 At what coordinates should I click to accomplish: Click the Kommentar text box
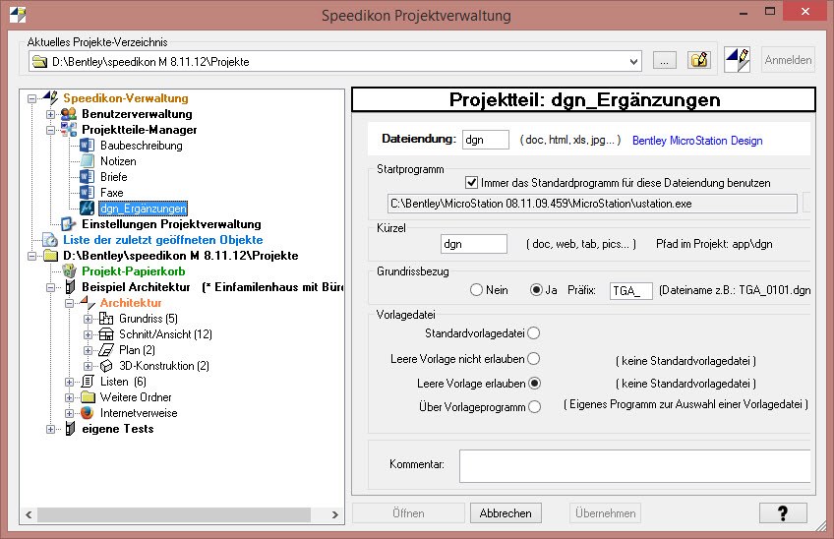click(x=634, y=466)
